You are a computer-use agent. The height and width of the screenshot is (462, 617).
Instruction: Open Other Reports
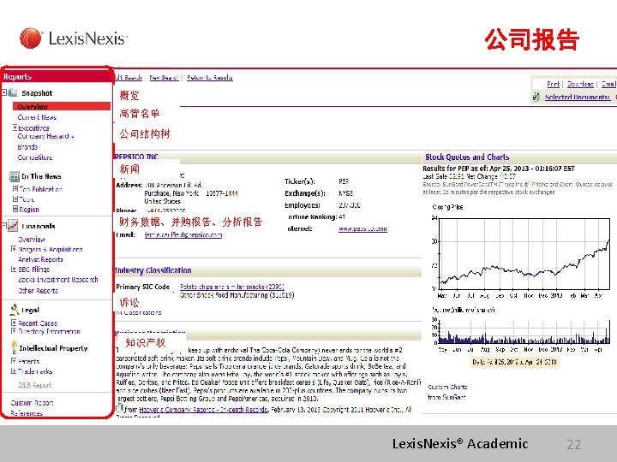coord(39,291)
